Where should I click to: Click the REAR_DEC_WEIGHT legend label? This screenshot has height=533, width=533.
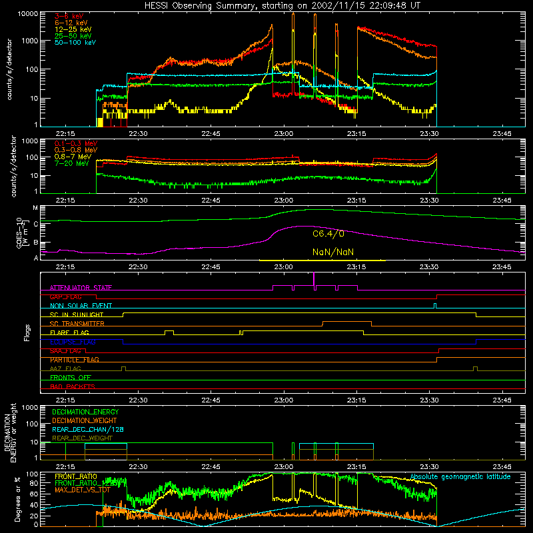point(82,438)
